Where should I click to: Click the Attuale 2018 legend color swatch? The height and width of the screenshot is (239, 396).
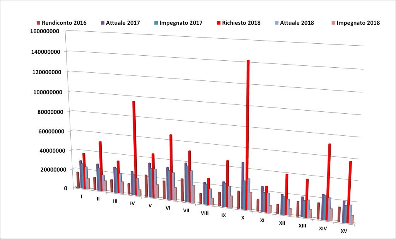point(277,23)
